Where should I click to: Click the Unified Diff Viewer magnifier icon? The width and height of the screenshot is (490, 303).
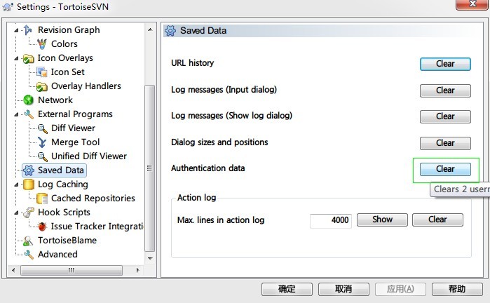click(x=42, y=156)
